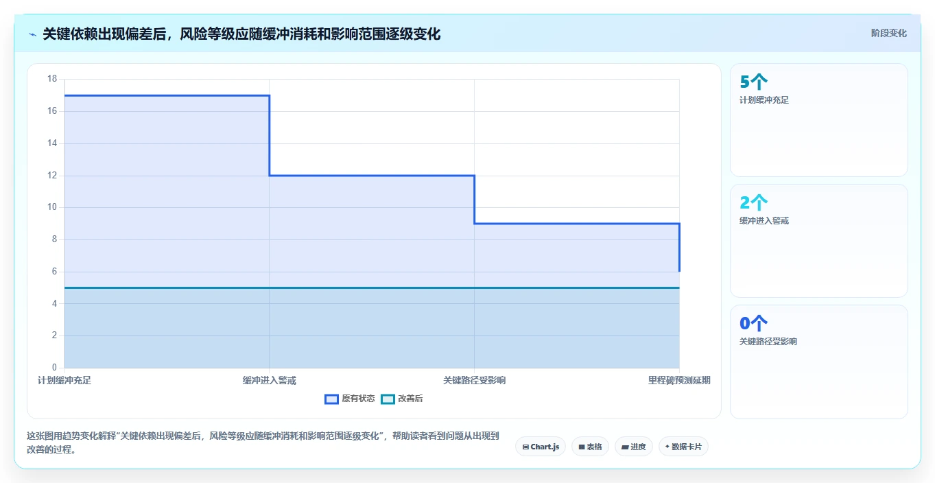
Task: Click the y-axis value 18
Action: [x=52, y=79]
